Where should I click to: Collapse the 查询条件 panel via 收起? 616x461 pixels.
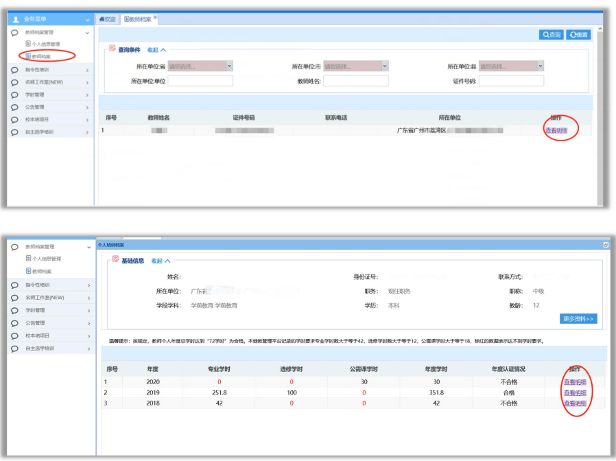pos(156,50)
